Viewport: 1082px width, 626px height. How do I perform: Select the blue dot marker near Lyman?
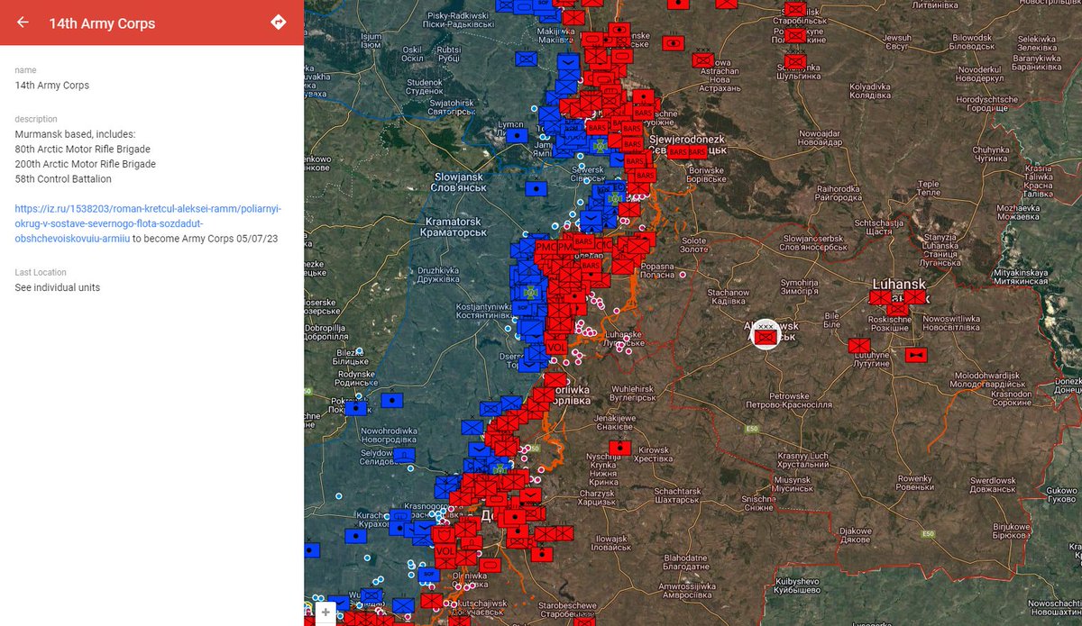516,135
